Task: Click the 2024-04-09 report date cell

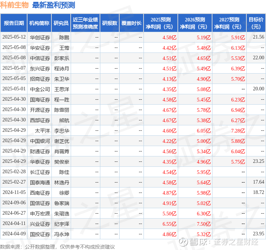Action: click(14, 234)
